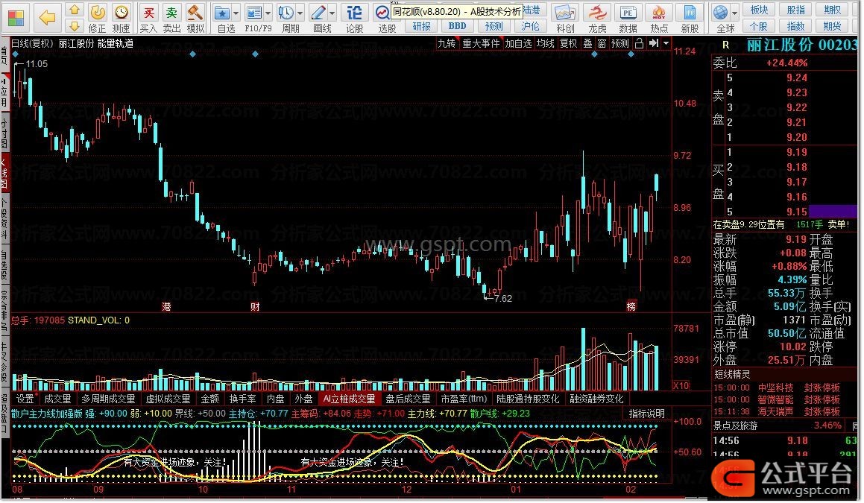Click the 板块 sector button
The image size is (864, 503).
(x=759, y=10)
